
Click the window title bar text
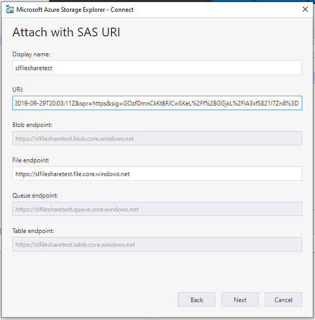point(75,10)
